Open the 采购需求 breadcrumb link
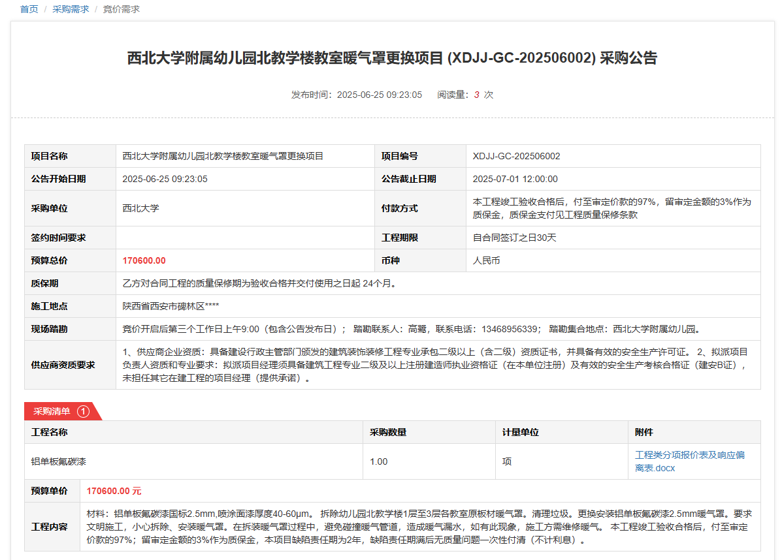 (71, 9)
